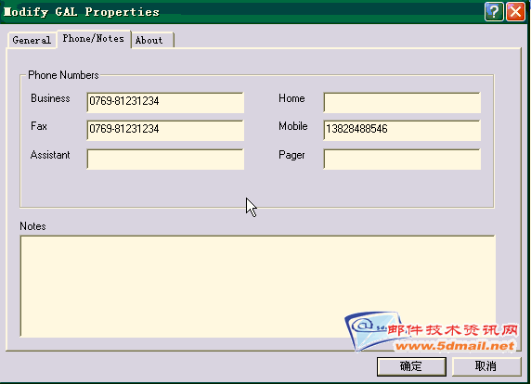Switch to the General tab
Image resolution: width=531 pixels, height=384 pixels.
32,40
